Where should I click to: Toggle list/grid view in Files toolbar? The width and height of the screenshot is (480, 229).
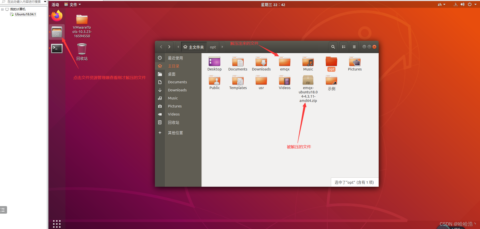pos(344,47)
